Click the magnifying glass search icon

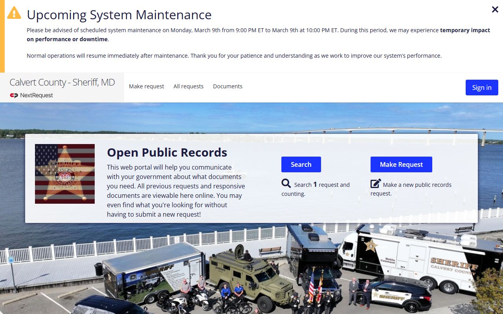click(x=286, y=184)
